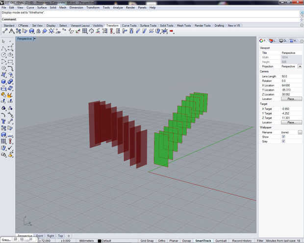Click the panel options gear icon
The height and width of the screenshot is (243, 304).
coord(302,41)
